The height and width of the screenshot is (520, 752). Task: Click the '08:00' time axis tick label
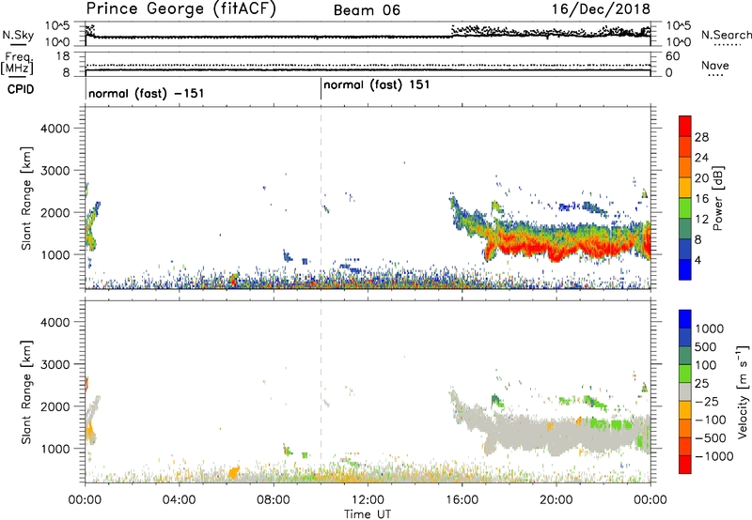pyautogui.click(x=274, y=500)
